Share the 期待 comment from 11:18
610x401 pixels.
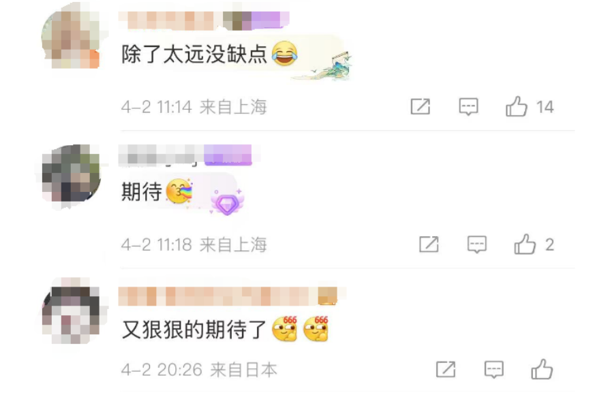(x=429, y=244)
